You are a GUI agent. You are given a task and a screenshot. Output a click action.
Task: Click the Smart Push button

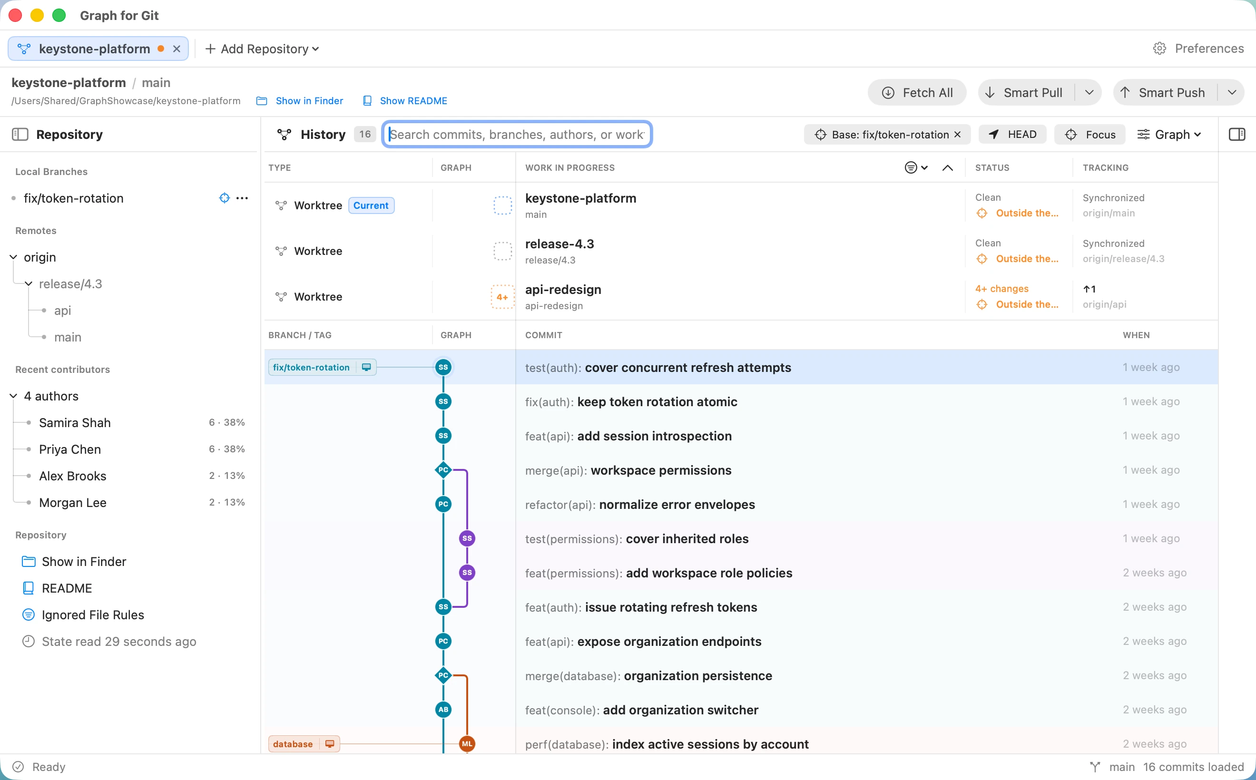(x=1164, y=93)
